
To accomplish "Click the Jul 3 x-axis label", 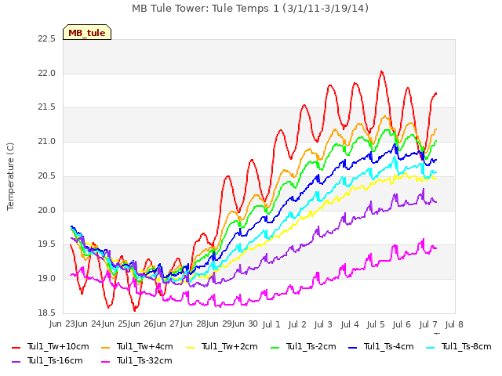I will coord(323,324).
